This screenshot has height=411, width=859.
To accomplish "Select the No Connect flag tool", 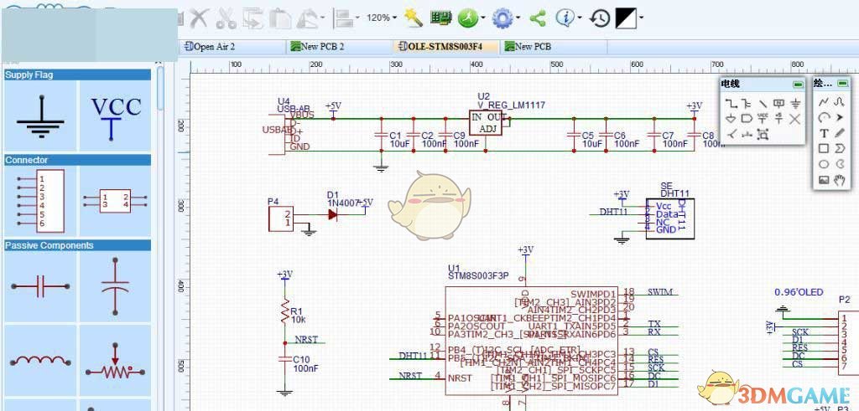I will pyautogui.click(x=794, y=119).
